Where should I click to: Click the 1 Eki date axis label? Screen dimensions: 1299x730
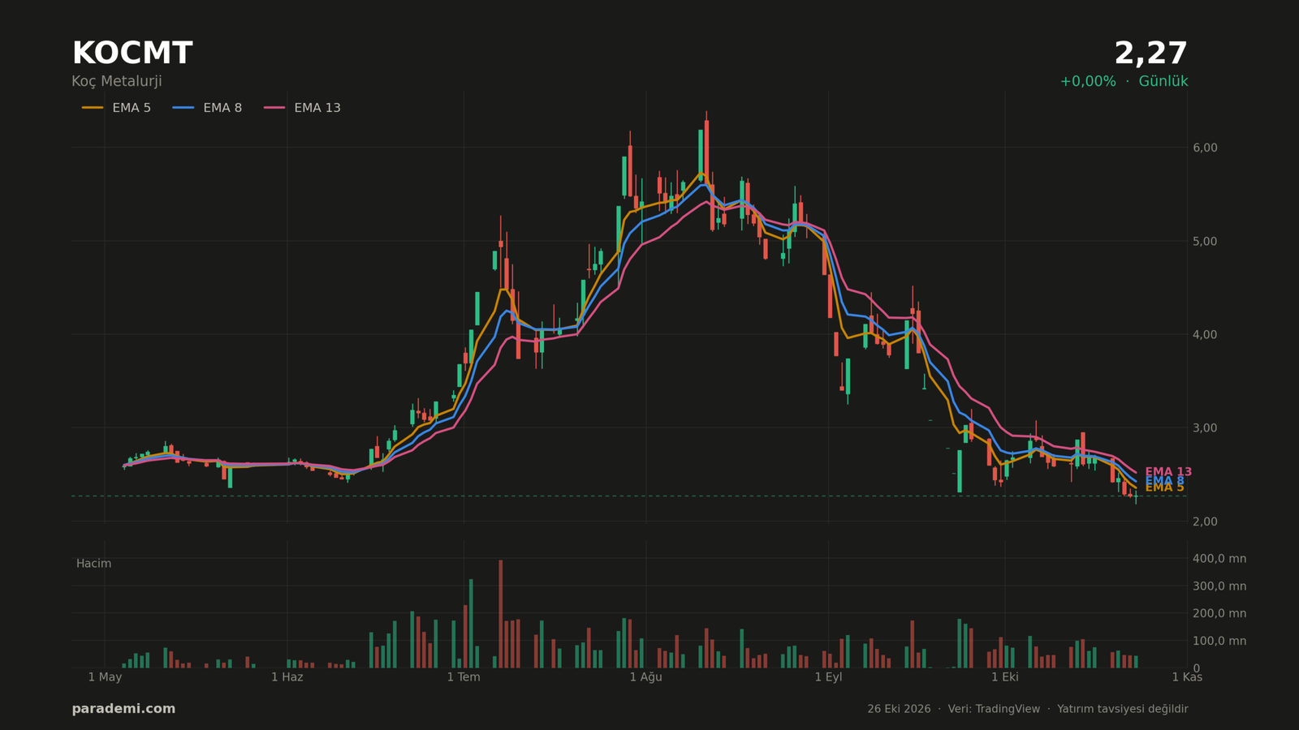pos(1004,677)
